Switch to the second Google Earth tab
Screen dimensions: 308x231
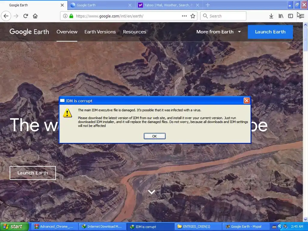tap(101, 5)
